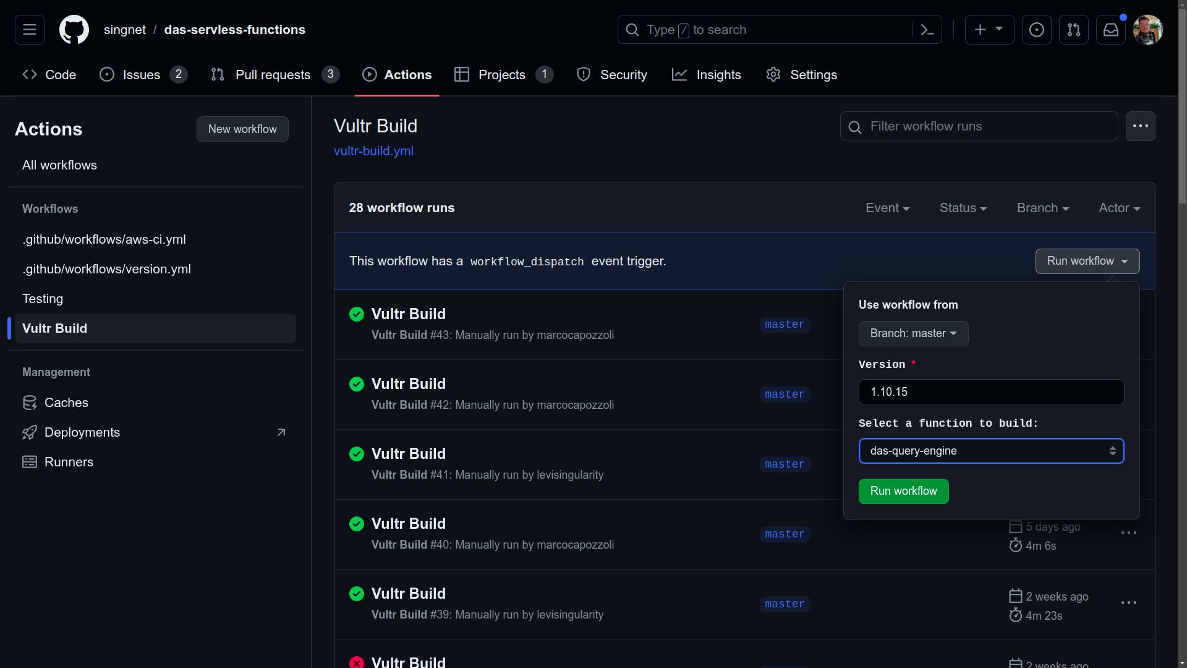Open Vultr Build run #43
Image resolution: width=1187 pixels, height=668 pixels.
408,314
